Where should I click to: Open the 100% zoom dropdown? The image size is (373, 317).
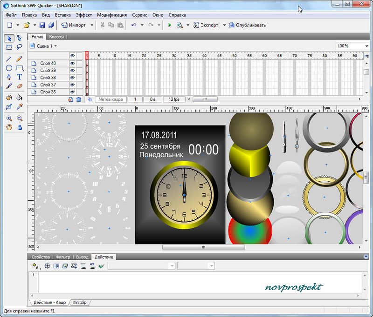point(367,46)
